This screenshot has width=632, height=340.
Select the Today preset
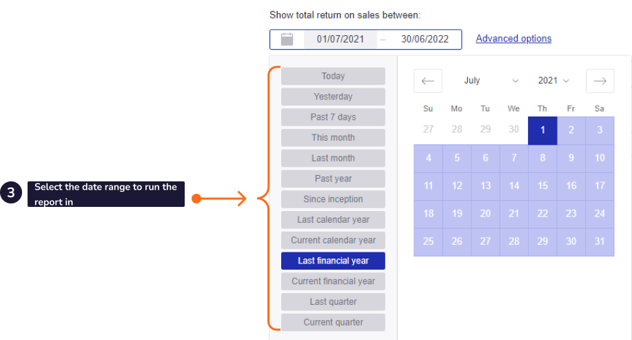pos(333,76)
